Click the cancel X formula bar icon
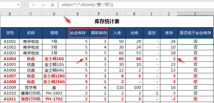The height and width of the screenshot is (103, 214). tap(34, 5)
